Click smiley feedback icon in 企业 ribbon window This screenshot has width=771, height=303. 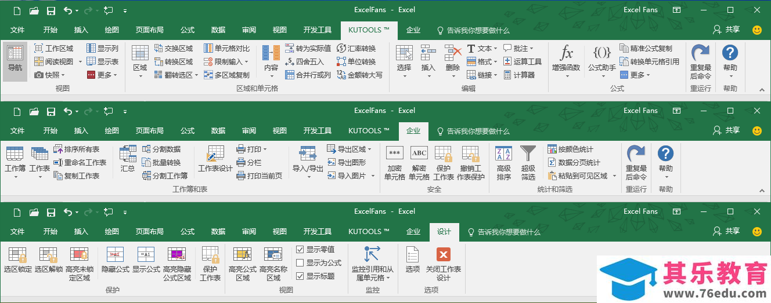pyautogui.click(x=757, y=131)
